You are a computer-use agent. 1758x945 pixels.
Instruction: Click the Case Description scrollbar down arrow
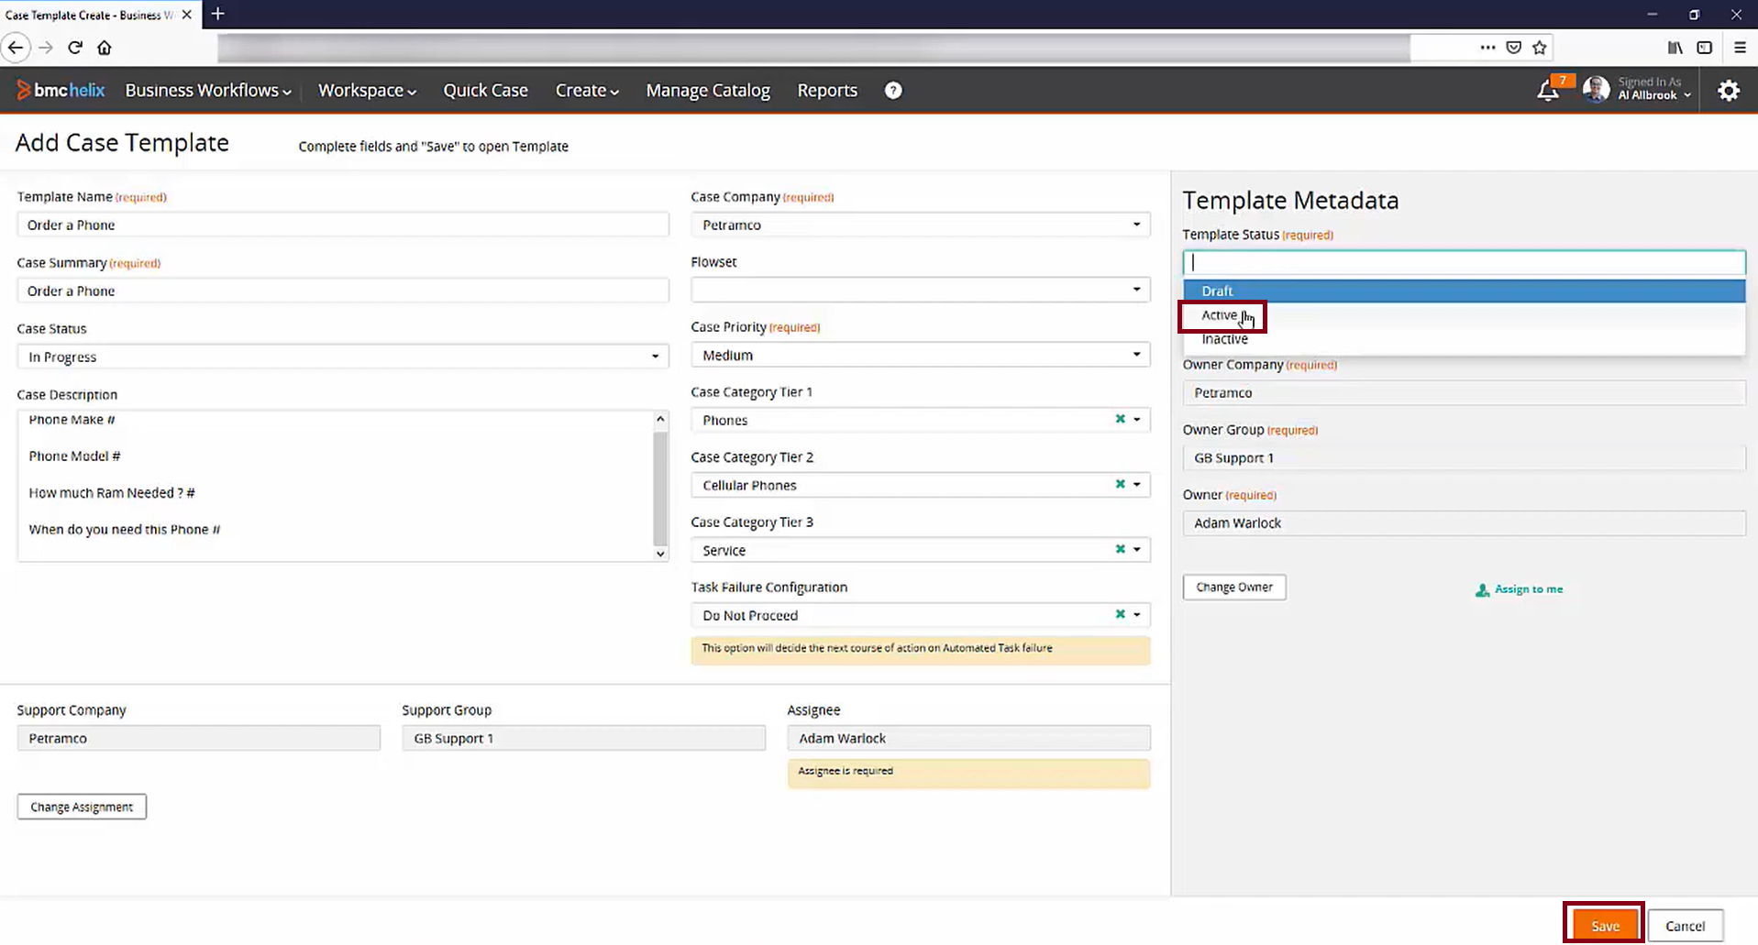point(660,554)
